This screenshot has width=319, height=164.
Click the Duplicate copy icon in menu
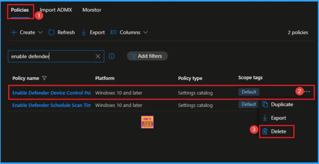click(265, 104)
